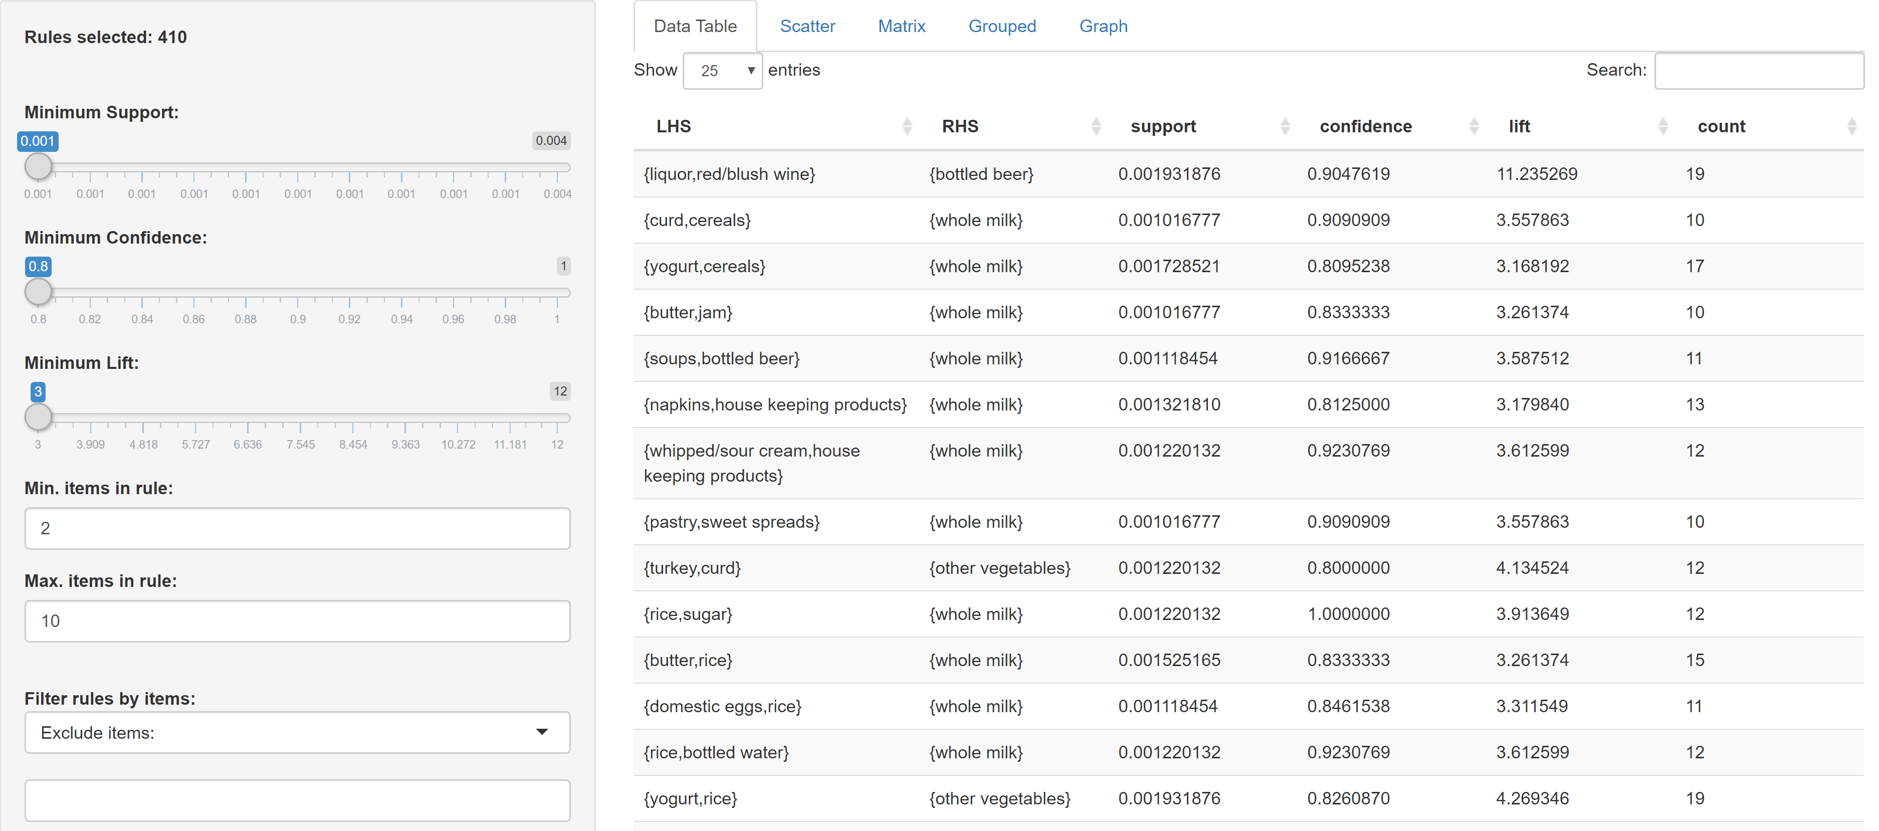
Task: Select the {liquor,red/blush wine} cell
Action: pyautogui.click(x=729, y=174)
